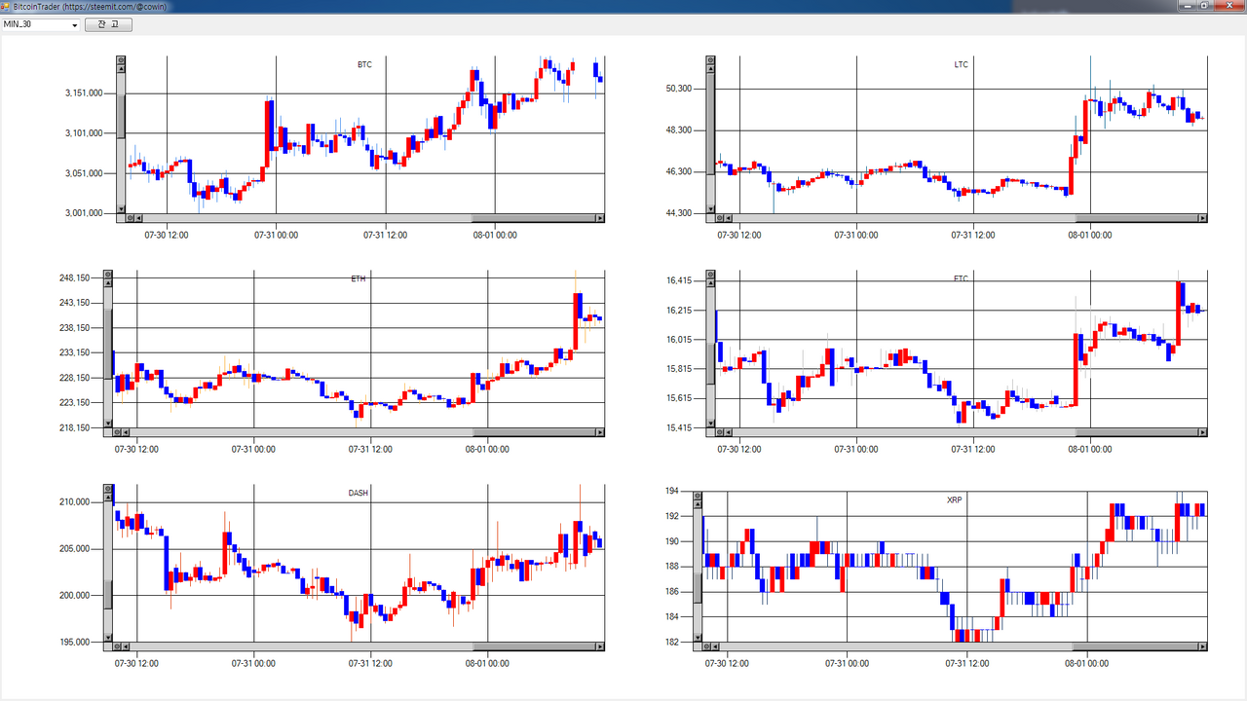This screenshot has height=701, width=1247.
Task: Click DASH chart vertical scrollbar thumb
Action: point(108,594)
